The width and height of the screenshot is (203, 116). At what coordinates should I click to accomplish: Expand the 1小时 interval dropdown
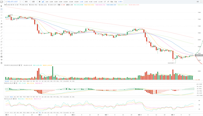(x=120, y=2)
